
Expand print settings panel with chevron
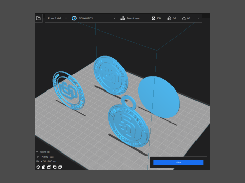pyautogui.click(x=199, y=18)
